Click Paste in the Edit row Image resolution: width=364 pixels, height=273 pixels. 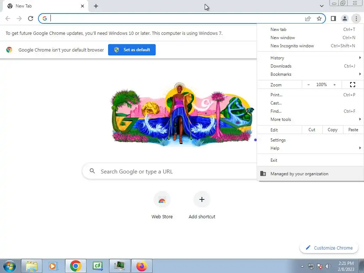click(353, 130)
